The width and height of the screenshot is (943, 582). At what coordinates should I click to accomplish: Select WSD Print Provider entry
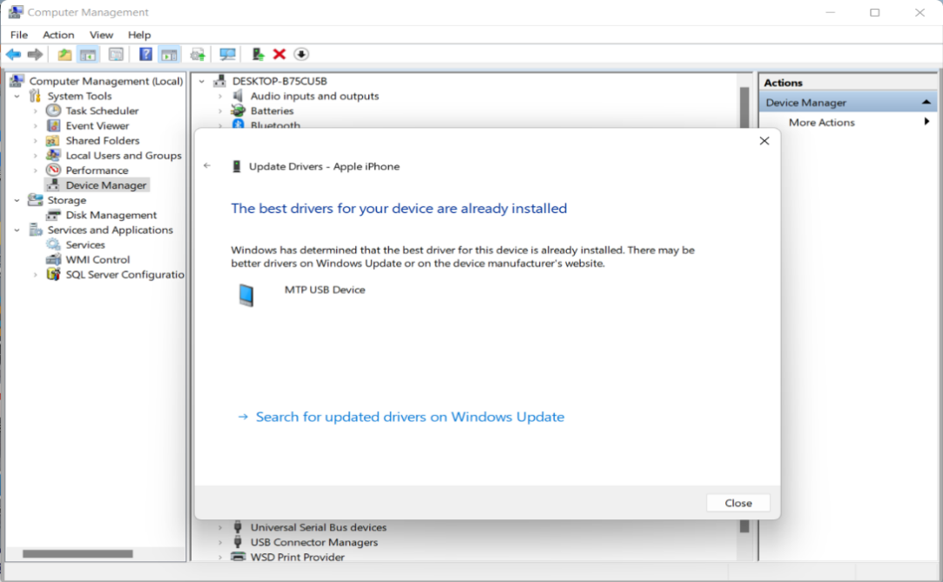tap(298, 557)
